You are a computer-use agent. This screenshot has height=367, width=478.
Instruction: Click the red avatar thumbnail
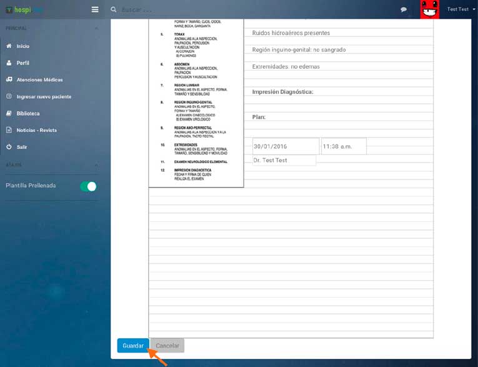point(429,9)
